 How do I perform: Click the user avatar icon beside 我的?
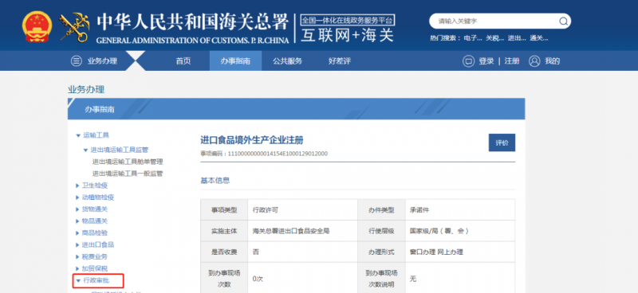[534, 61]
